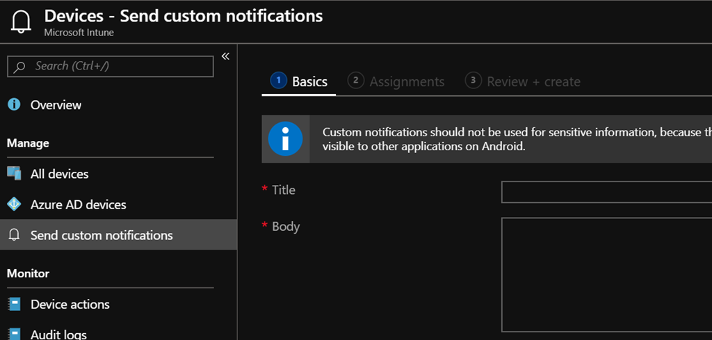Focus the Search (Ctrl+/) field
The image size is (712, 340).
118,66
